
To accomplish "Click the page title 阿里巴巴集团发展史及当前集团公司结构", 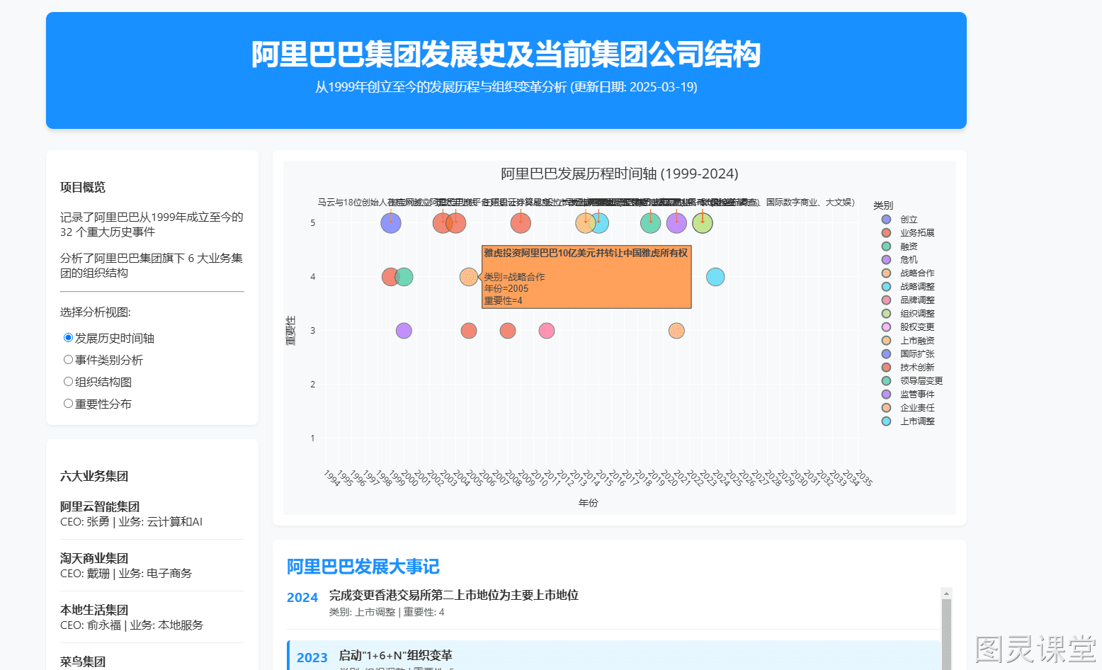I will point(506,55).
